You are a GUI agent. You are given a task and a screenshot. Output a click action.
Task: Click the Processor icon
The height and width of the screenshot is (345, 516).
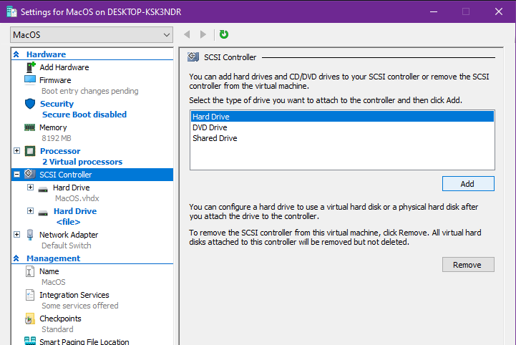(30, 151)
